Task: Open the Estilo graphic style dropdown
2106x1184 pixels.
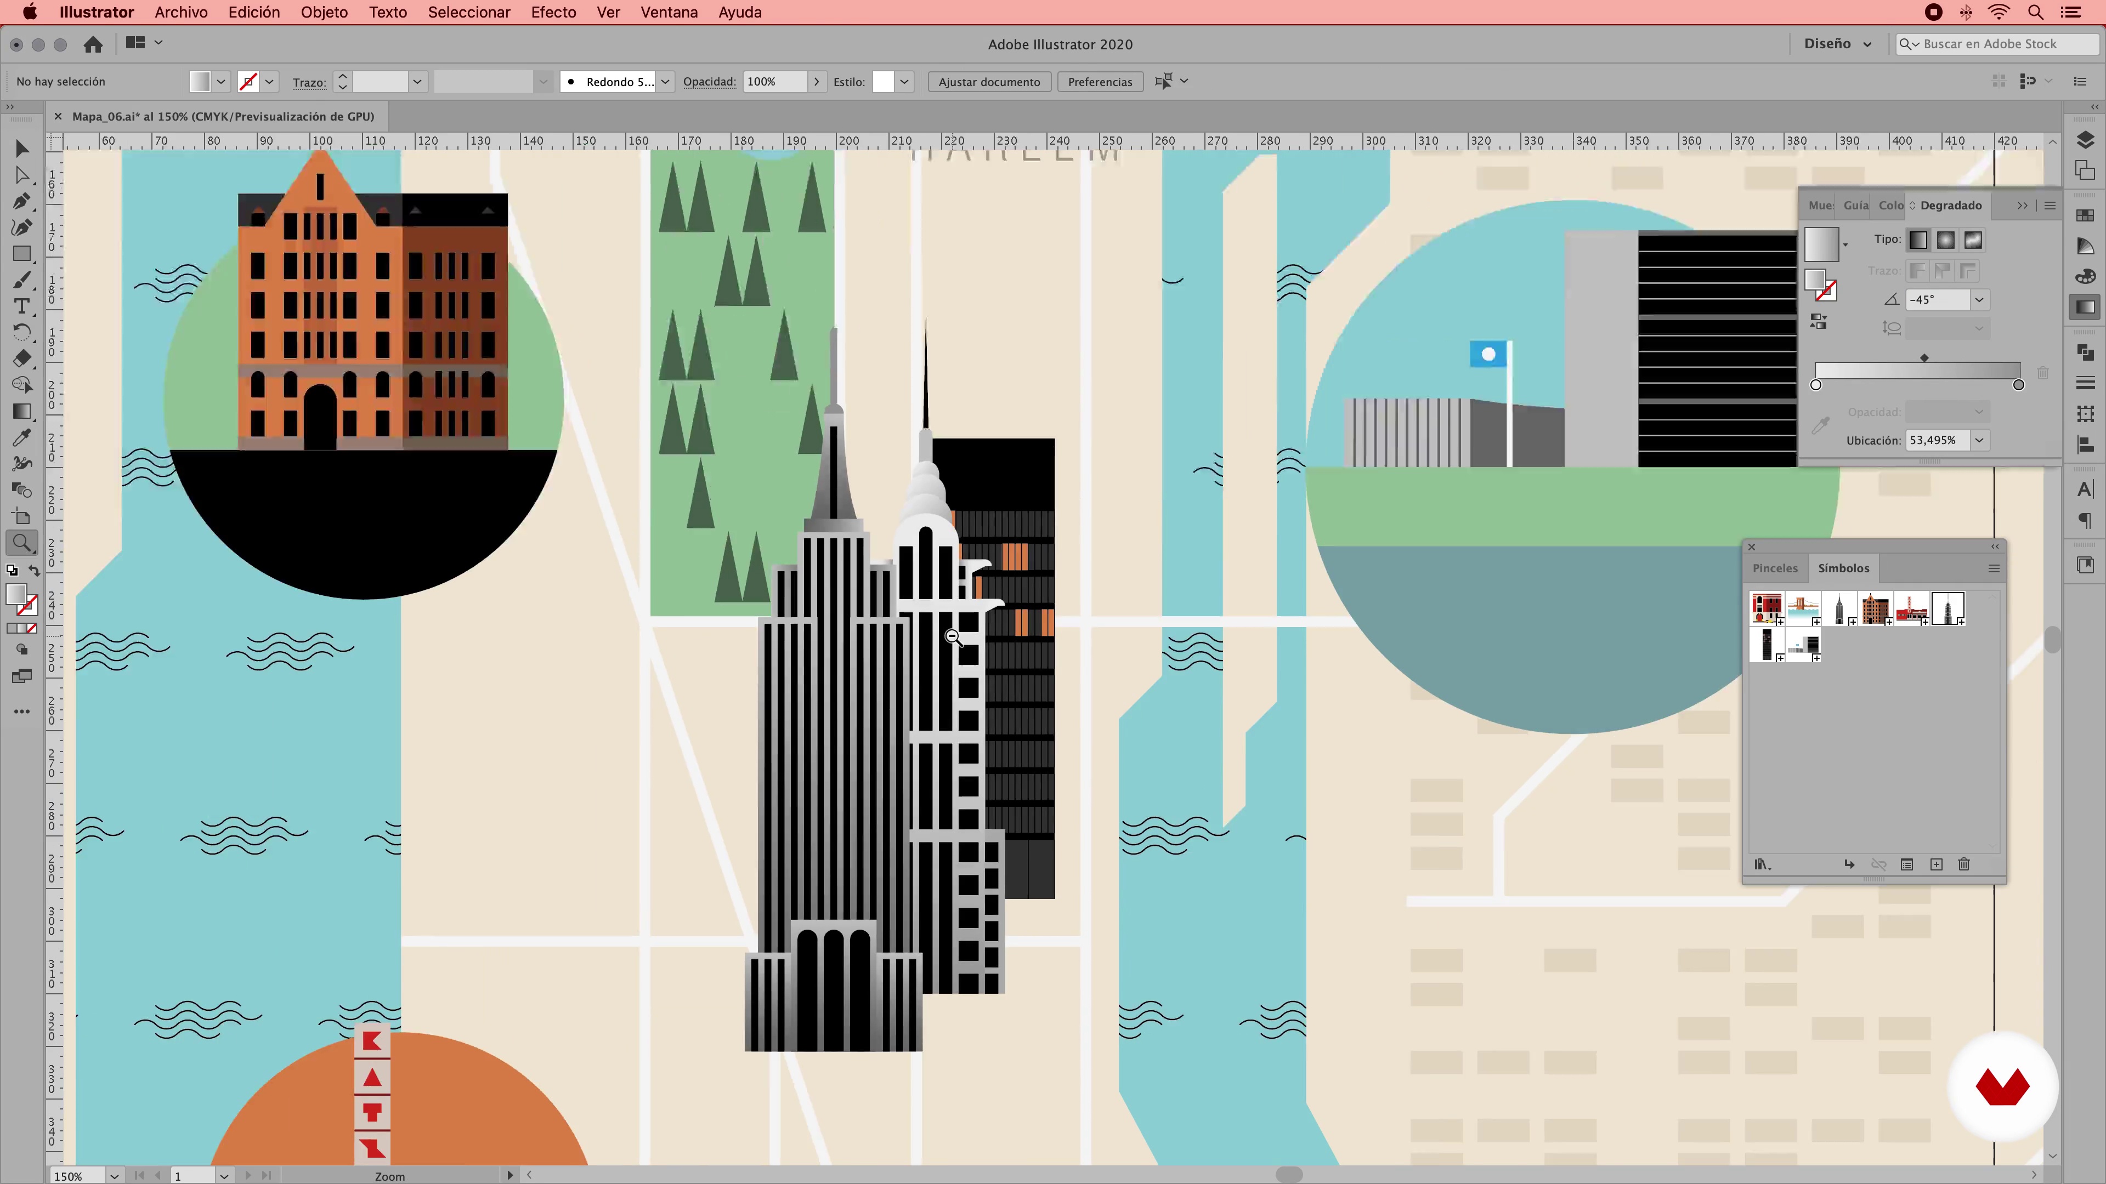Action: pos(904,82)
